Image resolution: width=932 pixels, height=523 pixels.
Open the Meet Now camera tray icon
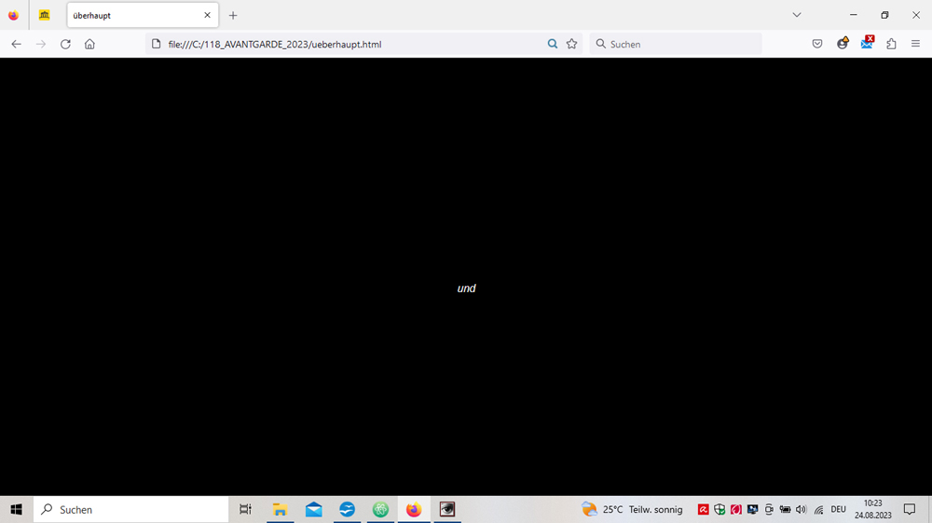coord(769,509)
